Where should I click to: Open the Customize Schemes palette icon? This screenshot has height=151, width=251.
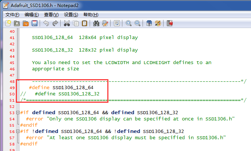pyautogui.click(x=158, y=23)
